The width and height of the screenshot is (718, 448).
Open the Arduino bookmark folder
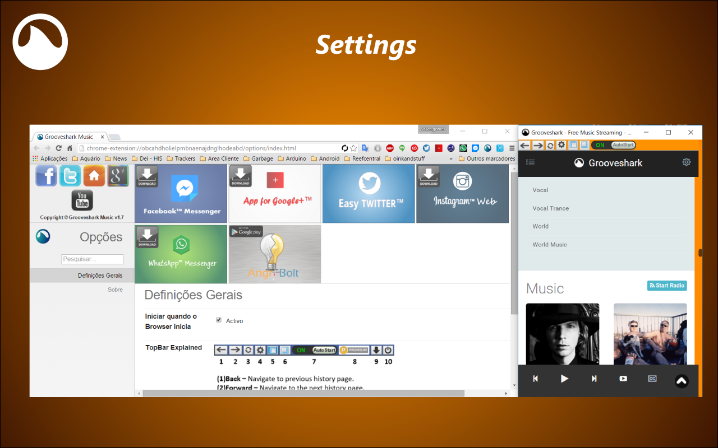[292, 158]
